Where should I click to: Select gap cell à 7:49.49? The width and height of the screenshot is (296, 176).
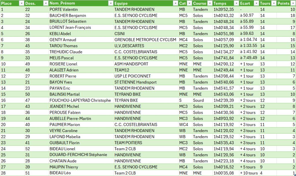click(x=249, y=58)
